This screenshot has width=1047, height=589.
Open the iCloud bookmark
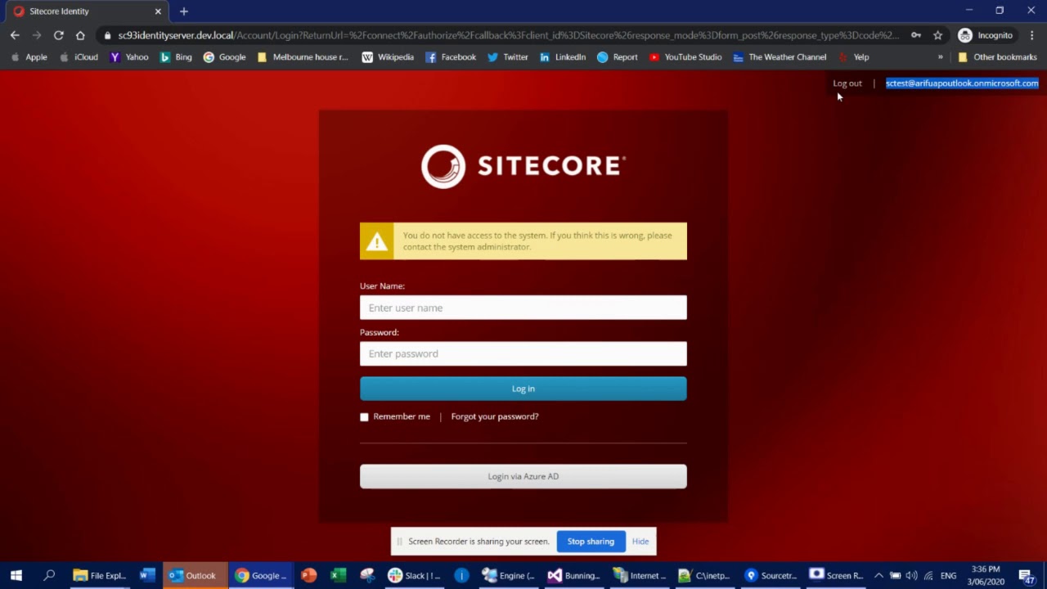[x=79, y=57]
